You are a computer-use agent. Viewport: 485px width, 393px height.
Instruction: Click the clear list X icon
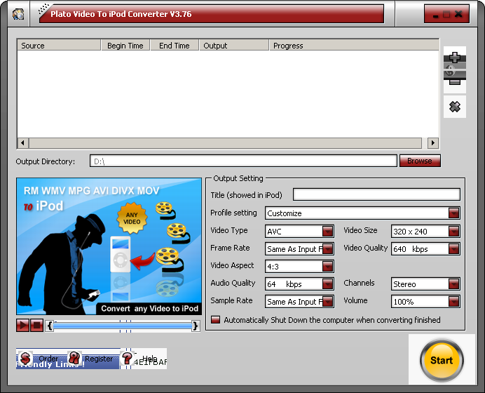[x=455, y=107]
